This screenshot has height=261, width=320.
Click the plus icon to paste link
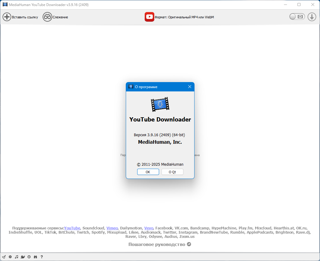pos(7,17)
